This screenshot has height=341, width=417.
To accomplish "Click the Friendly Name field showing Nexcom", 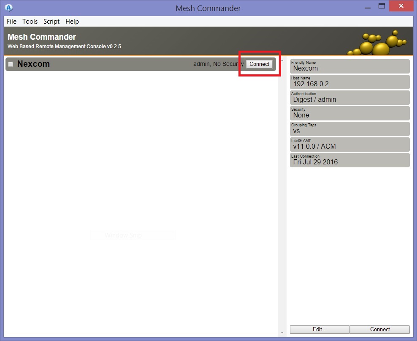I will pos(350,66).
